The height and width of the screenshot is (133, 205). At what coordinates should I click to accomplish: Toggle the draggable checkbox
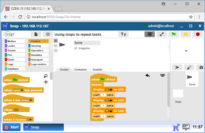pos(76,48)
